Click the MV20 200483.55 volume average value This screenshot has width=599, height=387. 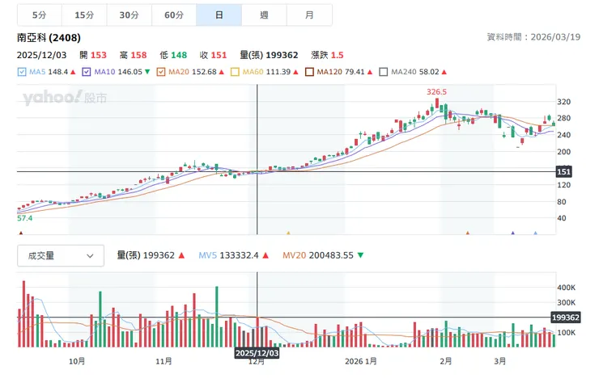pos(323,255)
